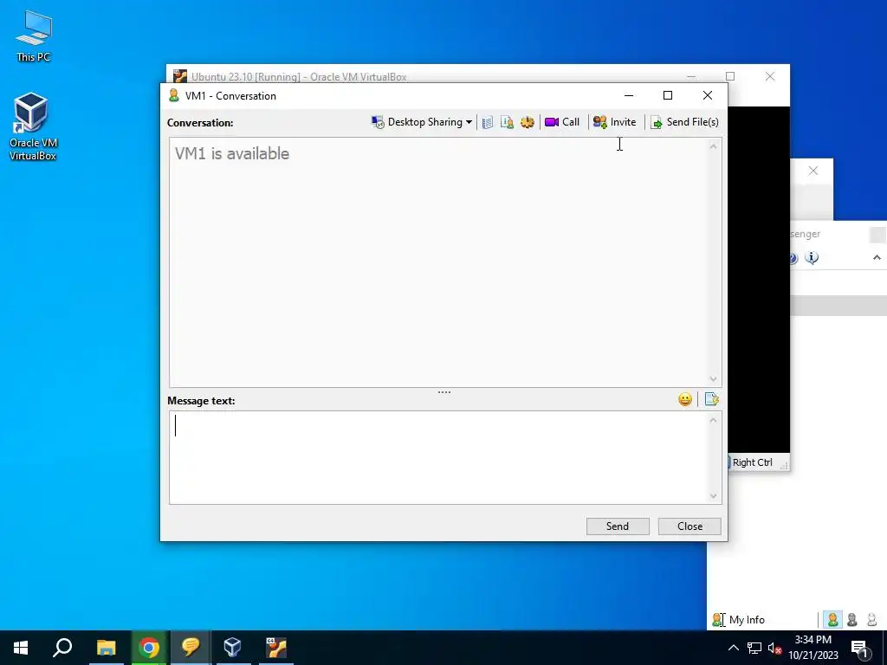Switch to VirtualBox Manager cube in taskbar
This screenshot has height=665, width=887.
[232, 648]
